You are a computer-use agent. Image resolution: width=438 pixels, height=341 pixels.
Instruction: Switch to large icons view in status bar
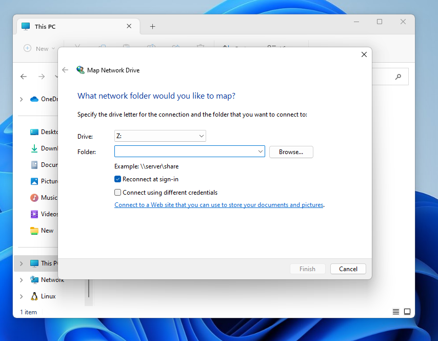[407, 312]
